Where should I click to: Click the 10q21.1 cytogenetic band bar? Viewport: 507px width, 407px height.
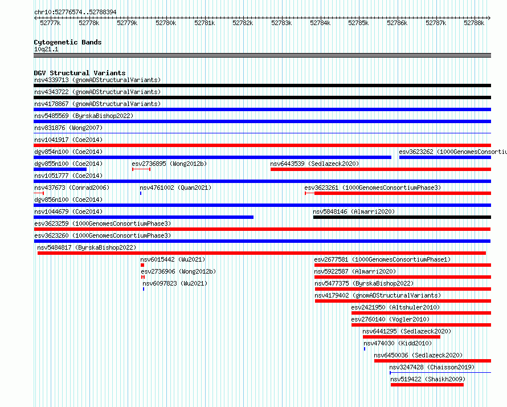tap(262, 55)
